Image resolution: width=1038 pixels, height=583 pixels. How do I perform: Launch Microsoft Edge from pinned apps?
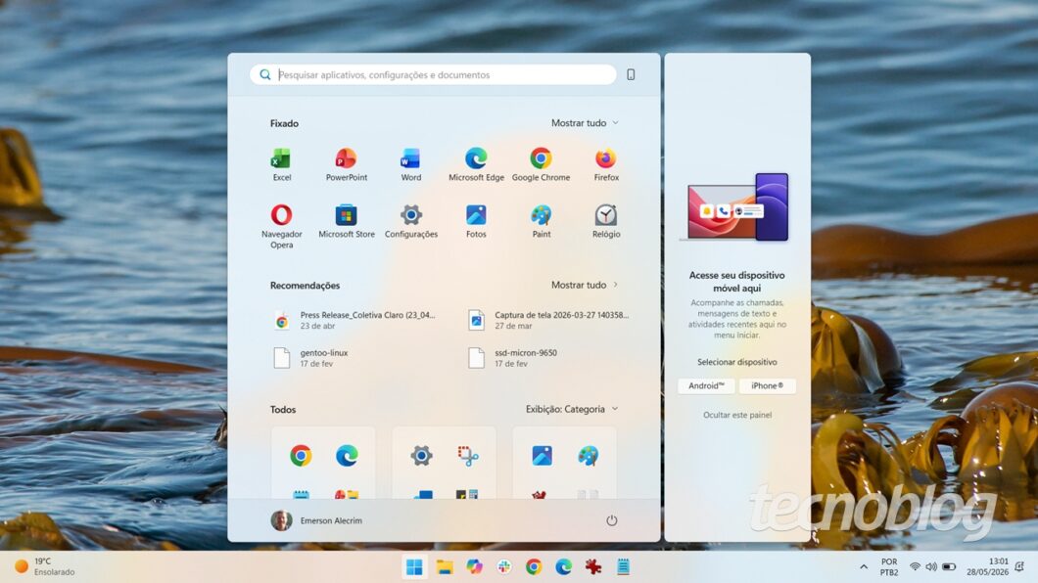tap(476, 164)
